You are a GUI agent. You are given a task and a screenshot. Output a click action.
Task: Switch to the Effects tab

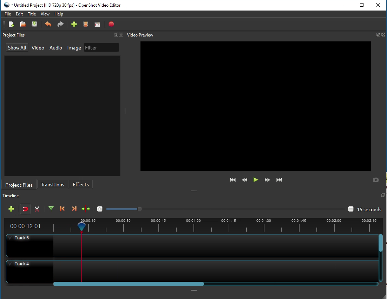pos(81,185)
